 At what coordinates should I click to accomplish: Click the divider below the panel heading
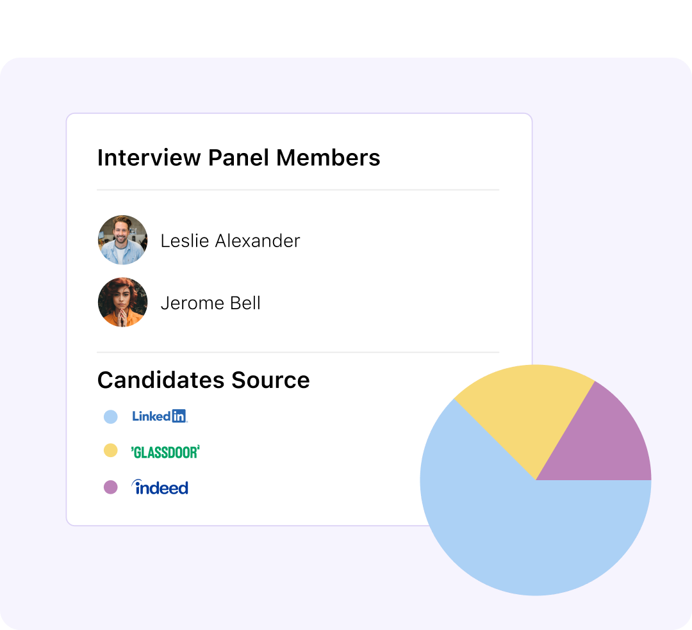point(298,190)
